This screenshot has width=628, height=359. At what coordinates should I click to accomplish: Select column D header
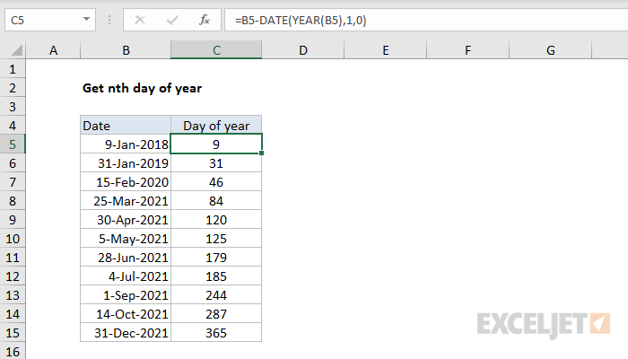(303, 50)
